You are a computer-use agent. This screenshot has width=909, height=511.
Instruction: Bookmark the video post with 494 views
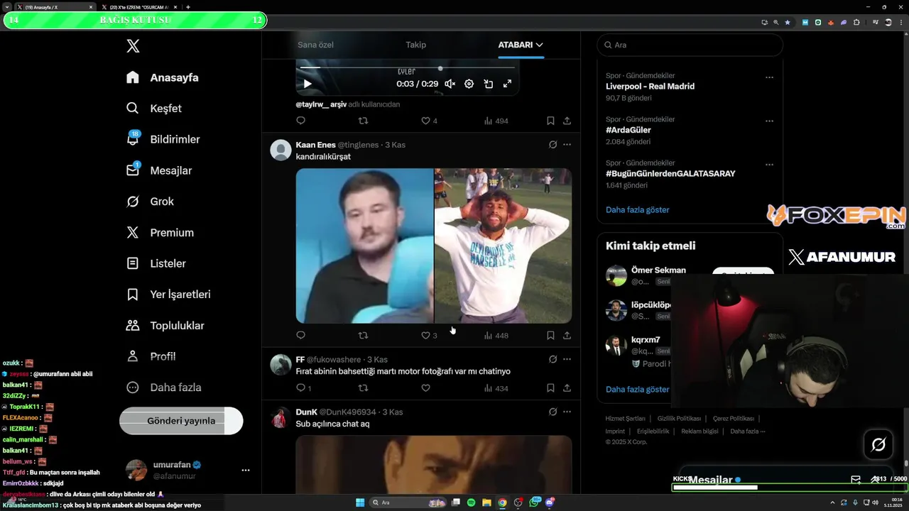(550, 121)
